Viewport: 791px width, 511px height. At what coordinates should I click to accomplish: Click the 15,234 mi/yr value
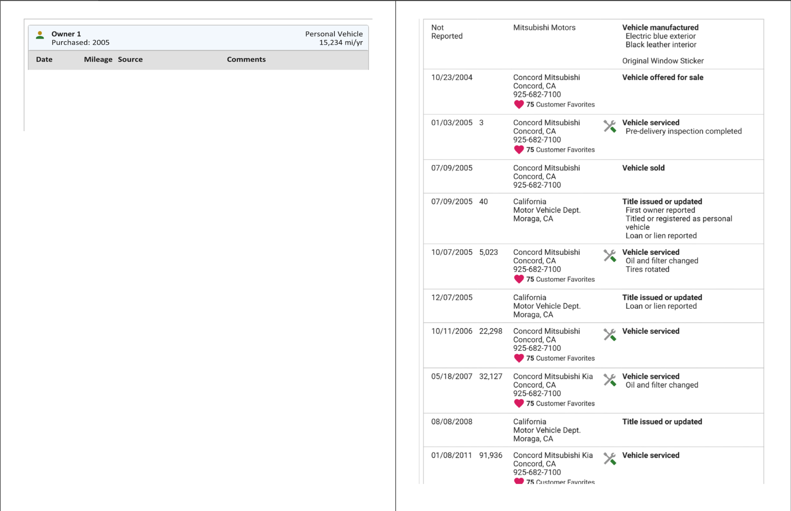[340, 42]
